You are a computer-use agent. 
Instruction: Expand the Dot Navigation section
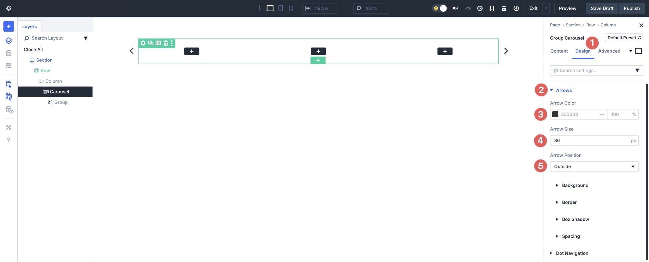pyautogui.click(x=572, y=253)
